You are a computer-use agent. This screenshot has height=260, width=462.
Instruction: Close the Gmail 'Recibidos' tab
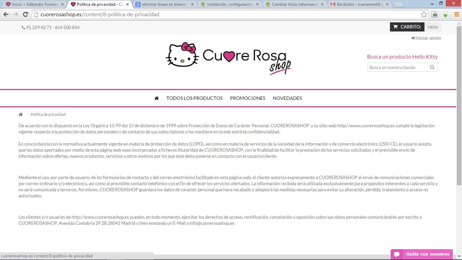[387, 4]
